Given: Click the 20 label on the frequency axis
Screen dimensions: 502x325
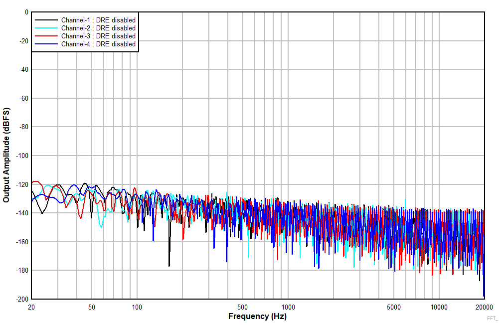Looking at the screenshot, I should pos(31,306).
